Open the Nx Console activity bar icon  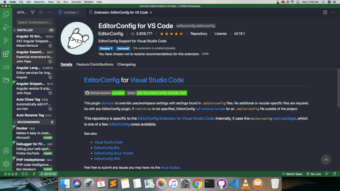coord(6,67)
